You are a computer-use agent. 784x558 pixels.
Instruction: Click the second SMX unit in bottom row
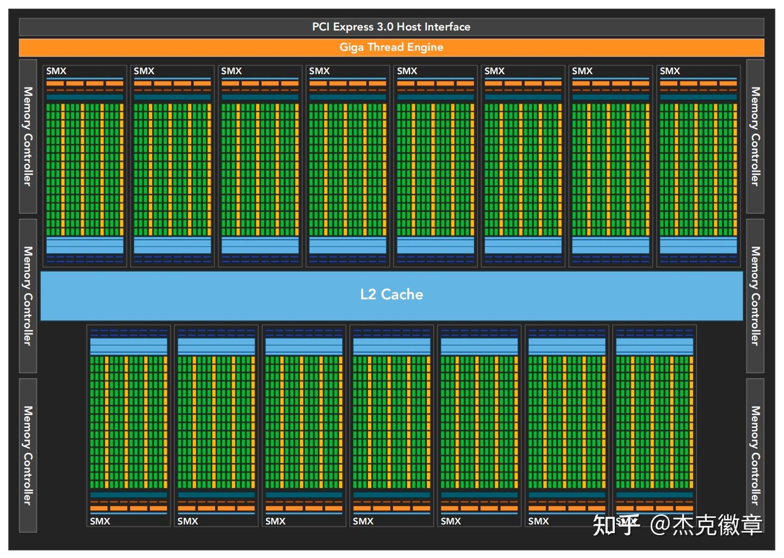[217, 426]
